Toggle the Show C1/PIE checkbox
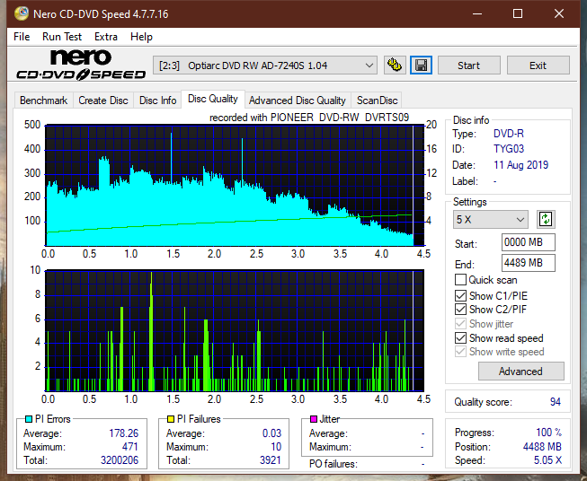This screenshot has width=587, height=481. pos(460,295)
